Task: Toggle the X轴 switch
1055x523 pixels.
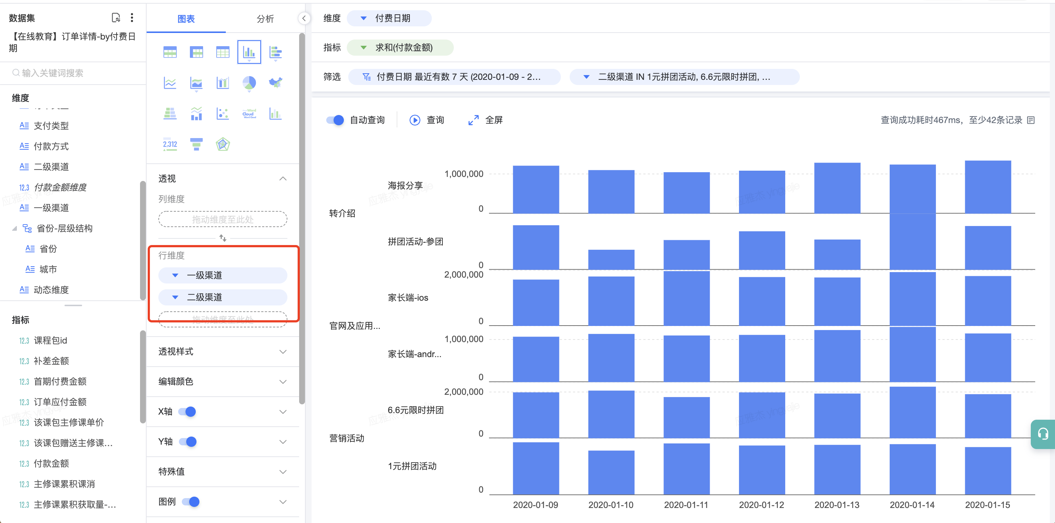Action: click(x=187, y=411)
